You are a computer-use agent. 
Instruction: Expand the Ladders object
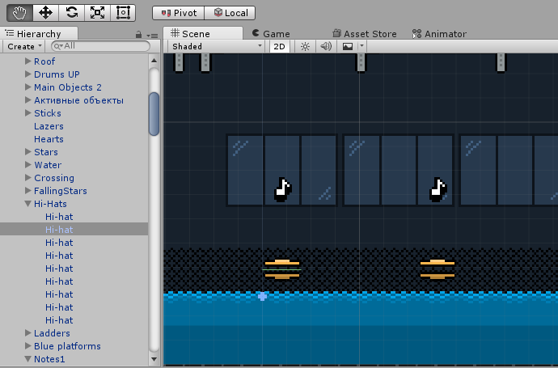[x=28, y=332]
